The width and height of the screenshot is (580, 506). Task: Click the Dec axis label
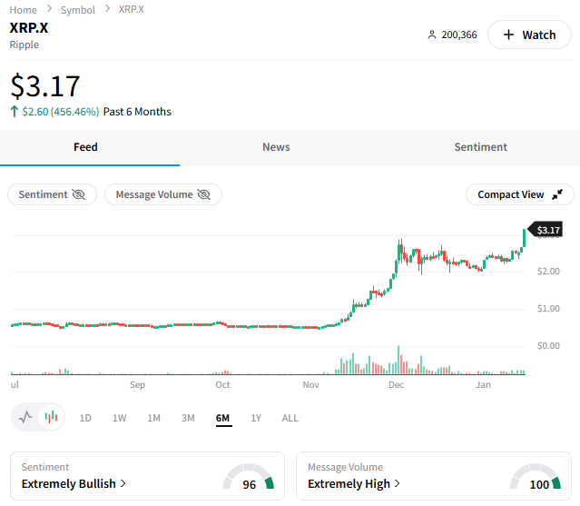(x=396, y=384)
